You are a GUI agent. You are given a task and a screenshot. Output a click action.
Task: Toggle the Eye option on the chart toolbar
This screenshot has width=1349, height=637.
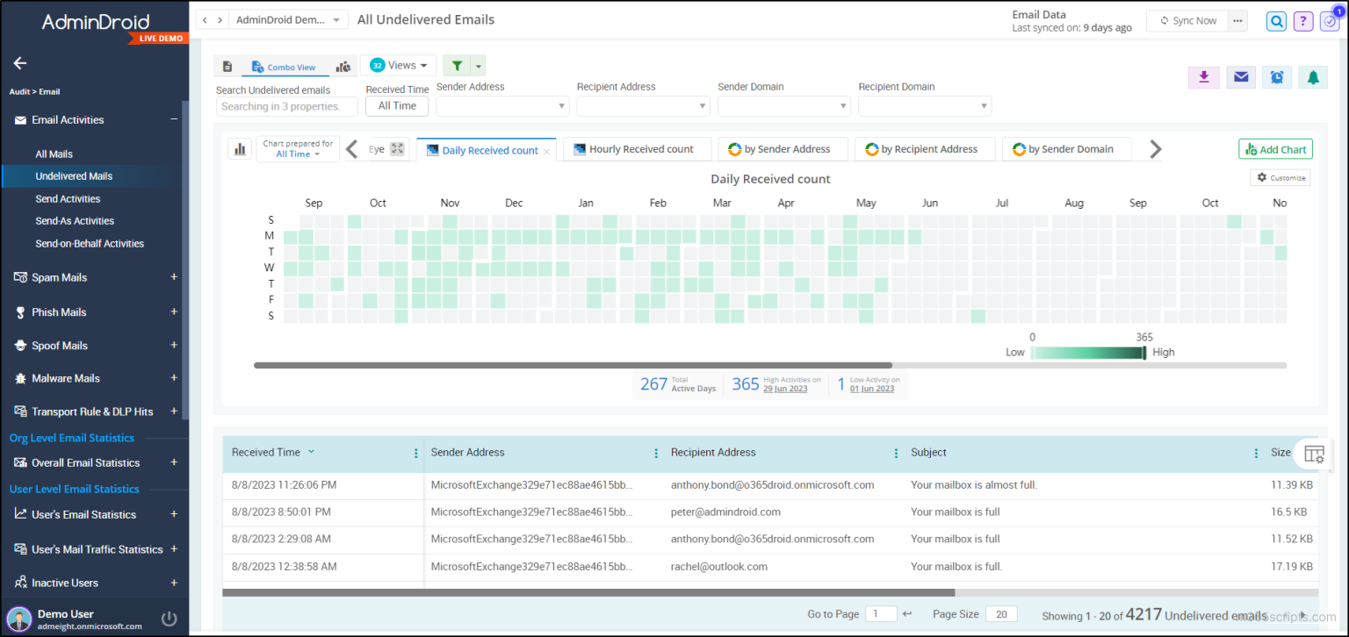375,148
